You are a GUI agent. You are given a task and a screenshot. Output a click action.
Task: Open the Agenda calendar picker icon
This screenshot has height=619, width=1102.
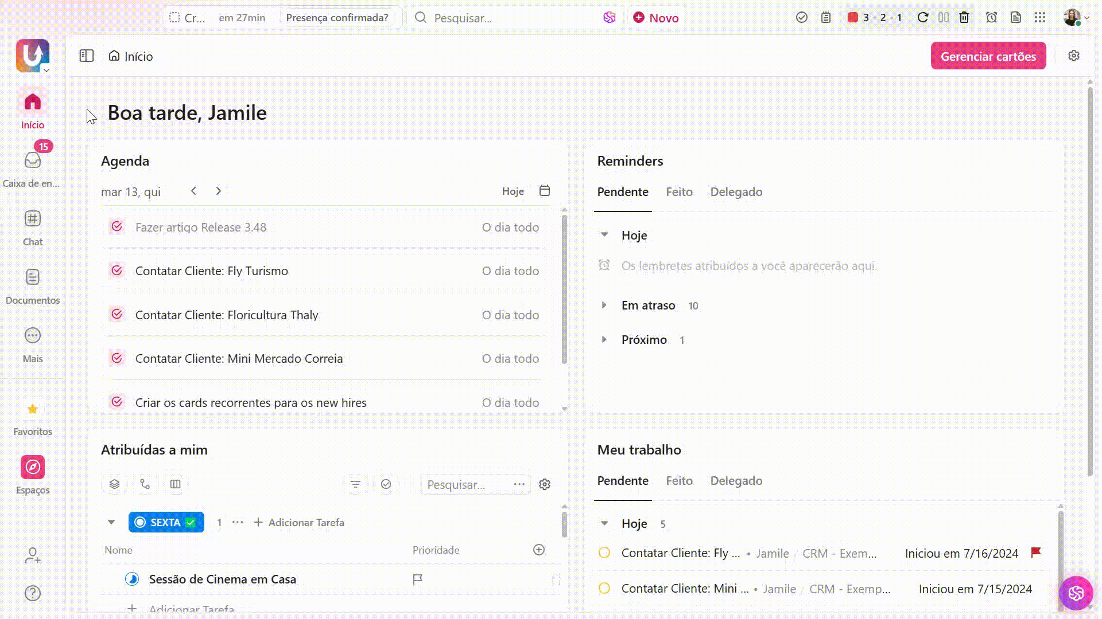[545, 191]
